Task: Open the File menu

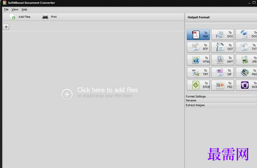Action: coord(6,10)
